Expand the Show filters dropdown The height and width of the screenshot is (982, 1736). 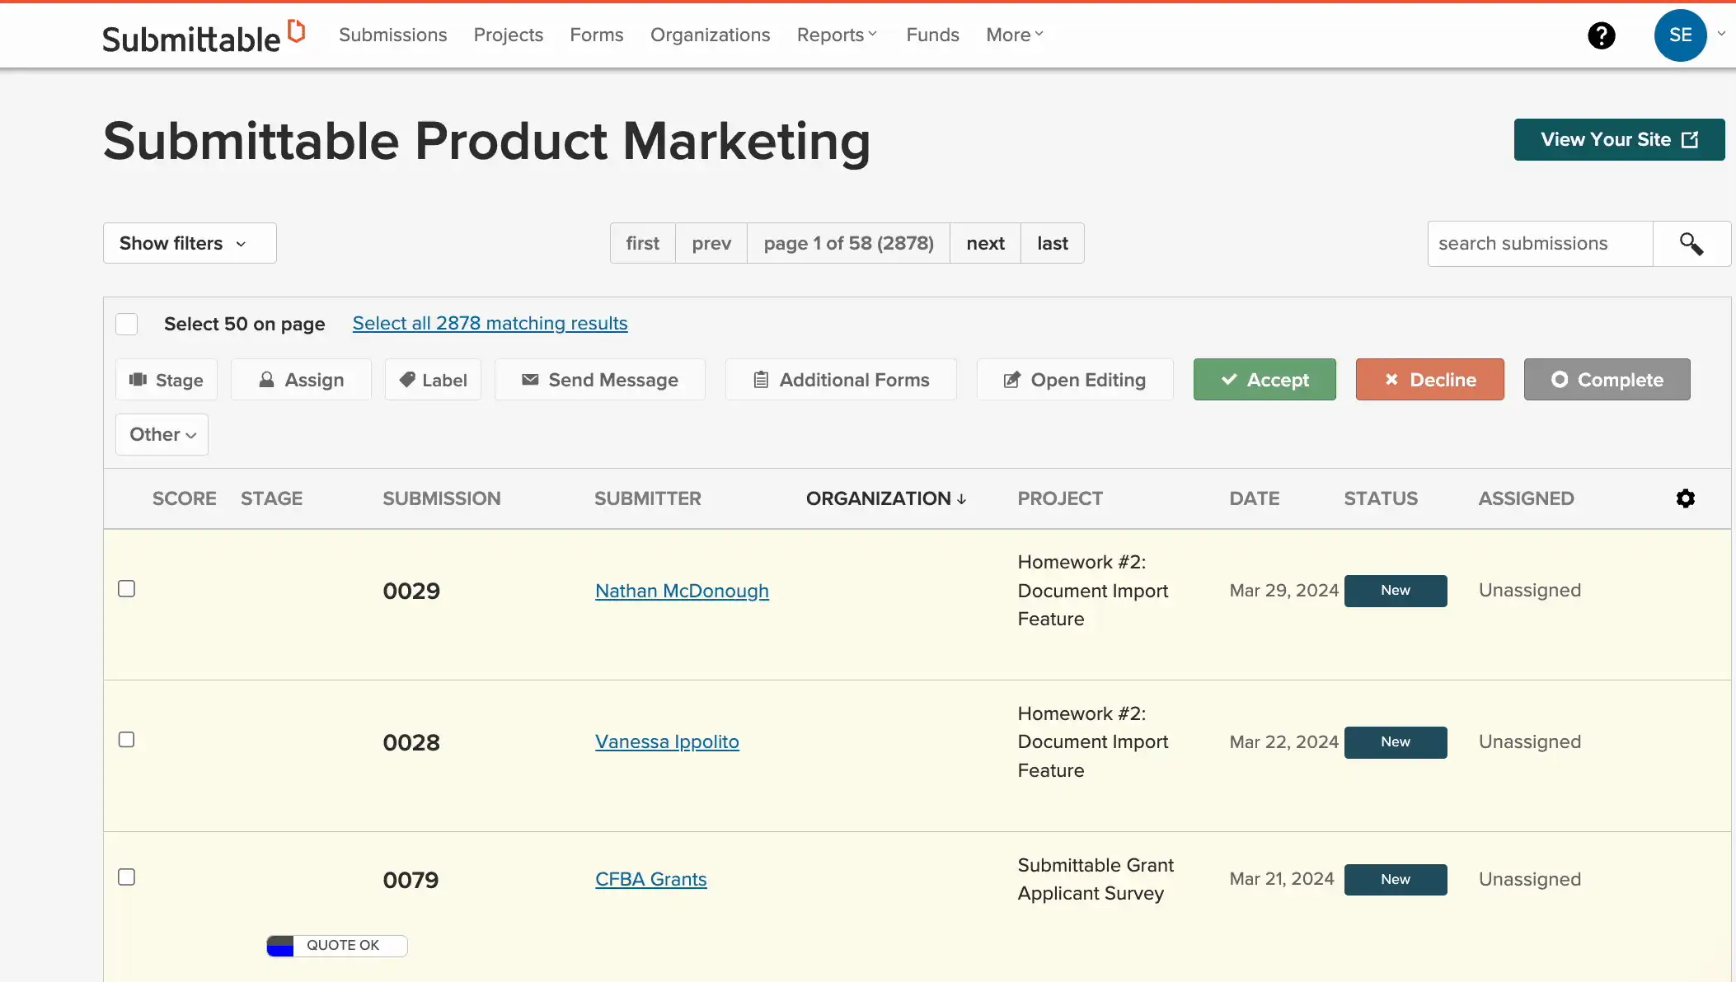190,243
